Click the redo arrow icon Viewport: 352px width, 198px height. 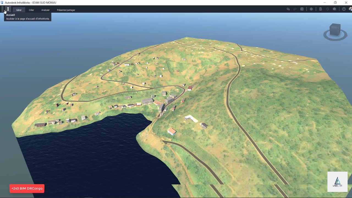pos(295,9)
